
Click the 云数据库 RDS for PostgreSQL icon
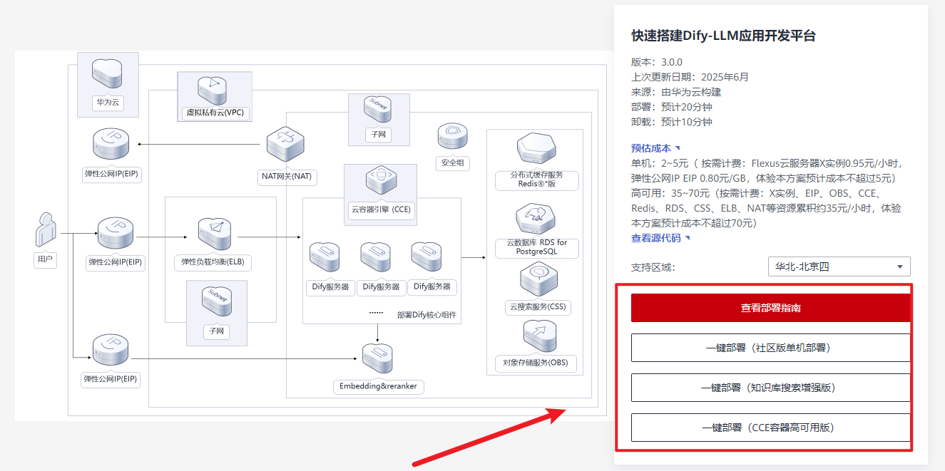click(x=536, y=219)
